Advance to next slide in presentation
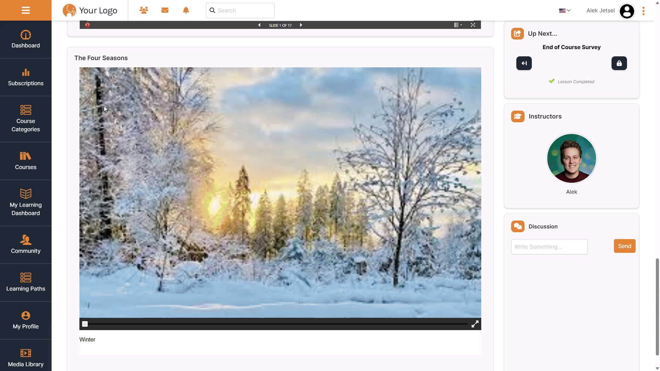 pos(301,25)
